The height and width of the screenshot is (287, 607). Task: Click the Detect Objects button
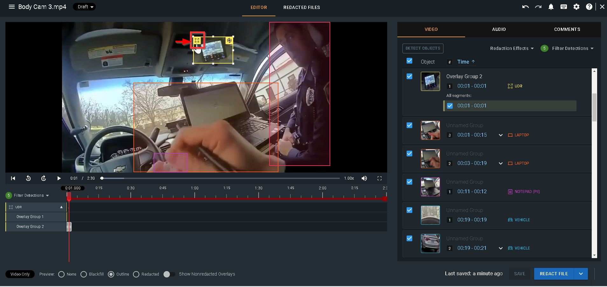(x=422, y=48)
